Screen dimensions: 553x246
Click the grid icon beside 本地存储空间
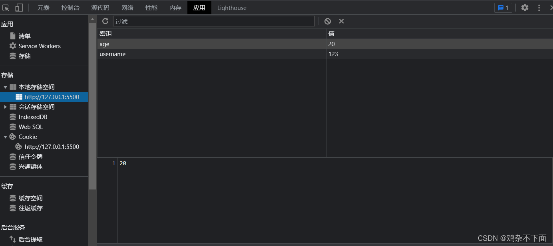tap(13, 87)
